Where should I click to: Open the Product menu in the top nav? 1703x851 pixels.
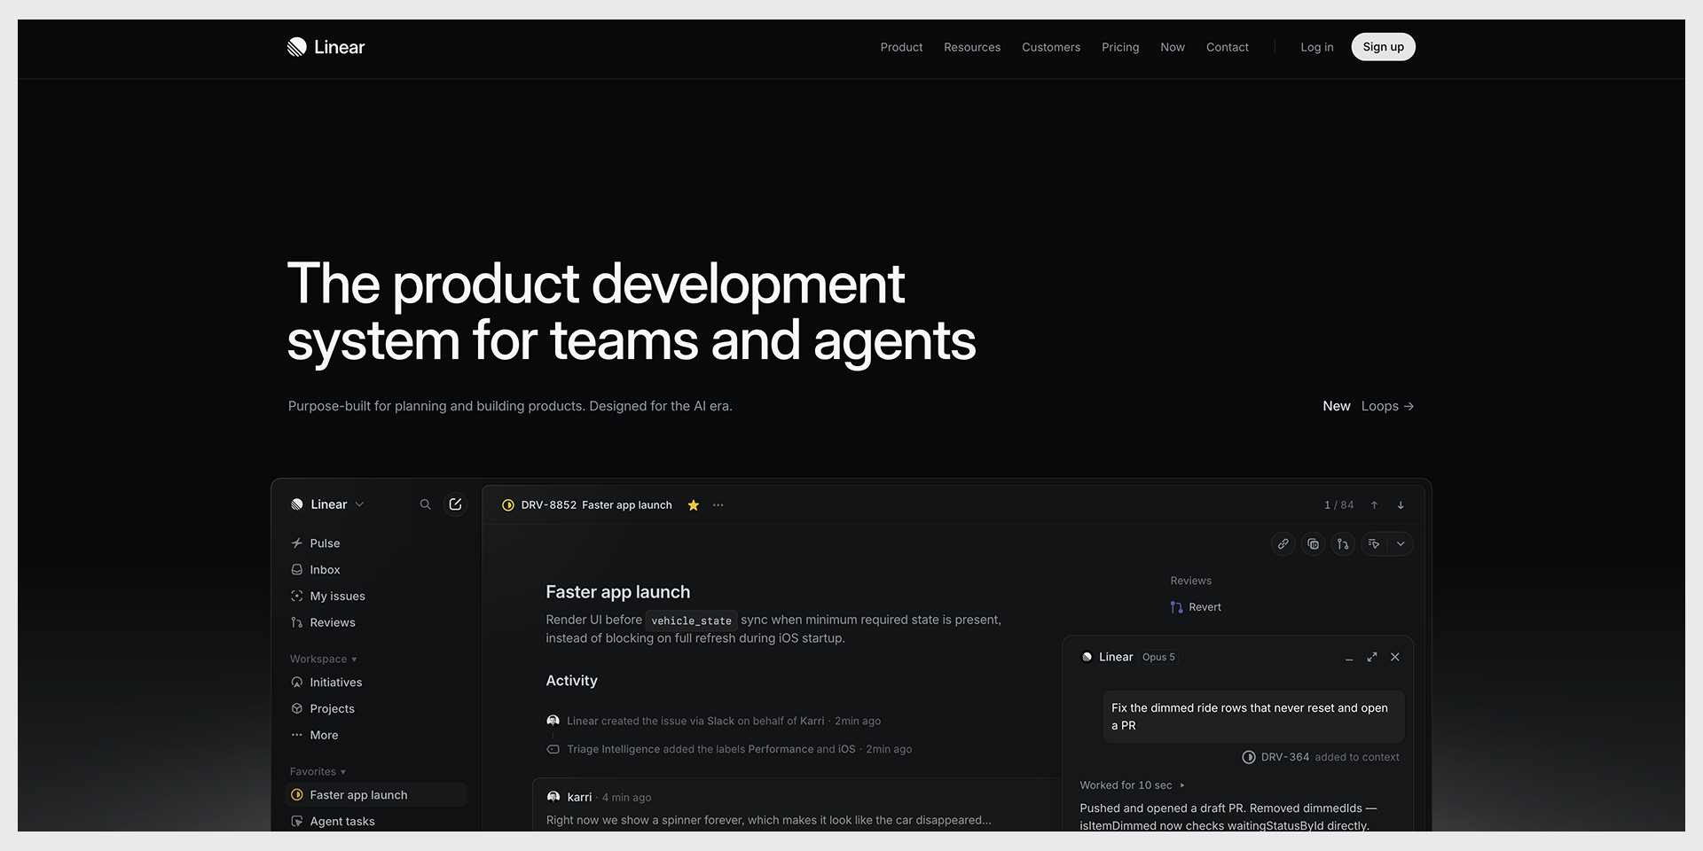coord(901,47)
